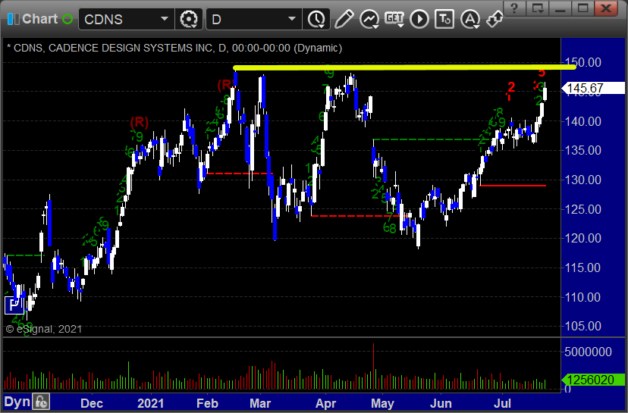This screenshot has height=413, width=628.
Task: Click the 105.00 price axis label
Action: coord(582,326)
